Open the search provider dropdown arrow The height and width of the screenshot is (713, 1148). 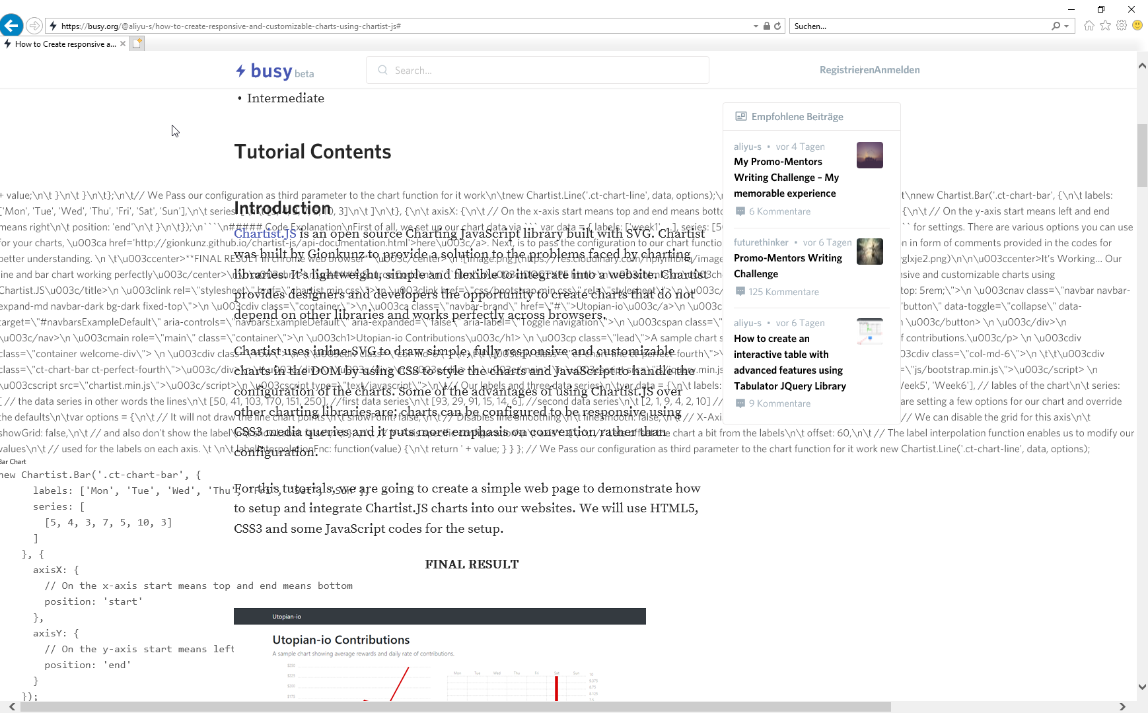1066,26
